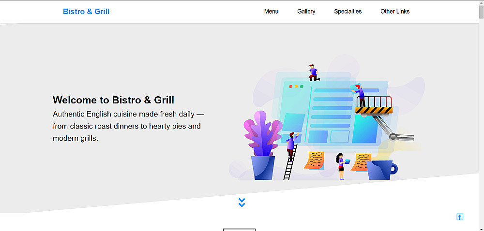Click the purple potted plant in the illustration
Image resolution: width=484 pixels, height=231 pixels.
click(263, 145)
